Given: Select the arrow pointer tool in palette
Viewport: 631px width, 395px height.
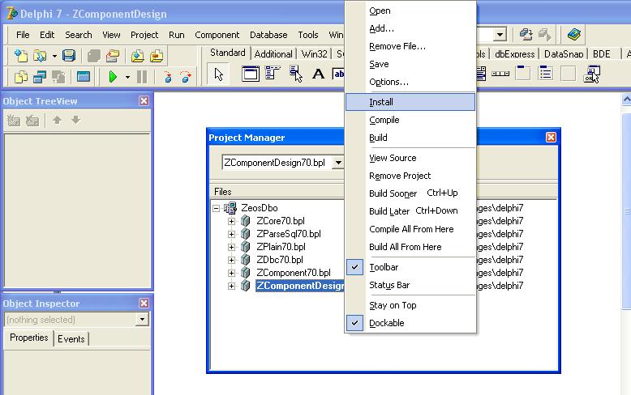Looking at the screenshot, I should (218, 75).
